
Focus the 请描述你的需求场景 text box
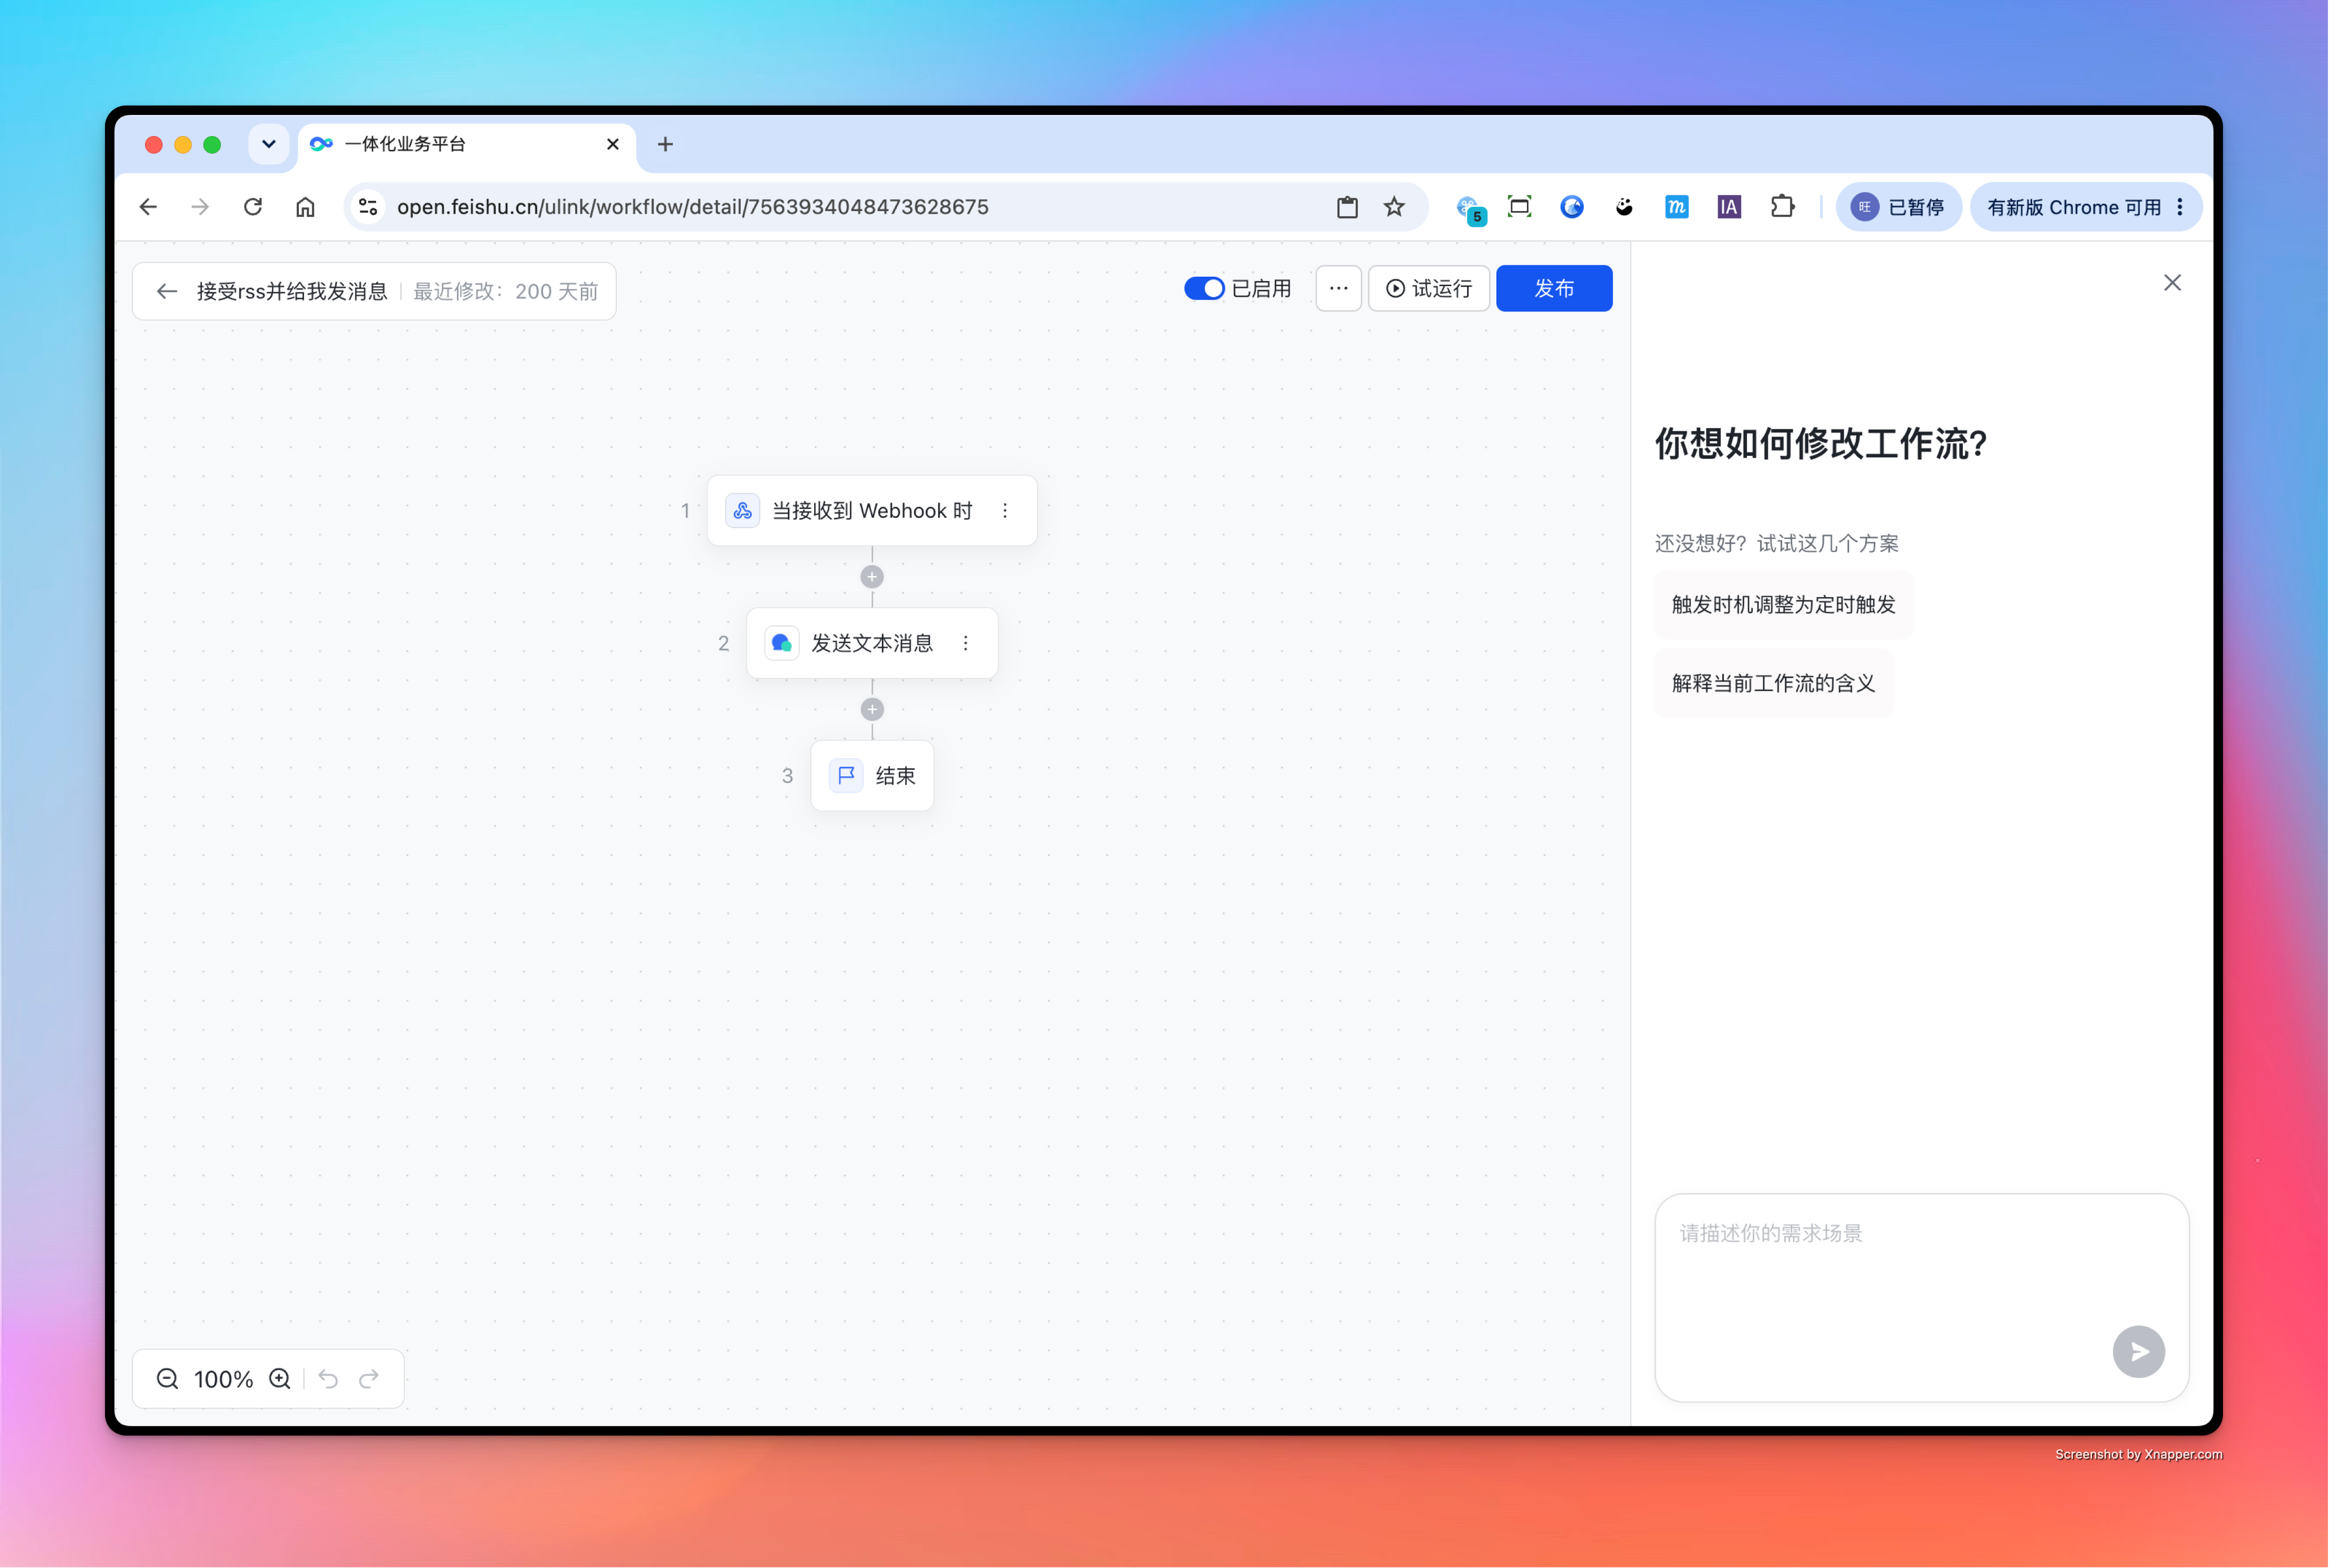coord(1921,1297)
